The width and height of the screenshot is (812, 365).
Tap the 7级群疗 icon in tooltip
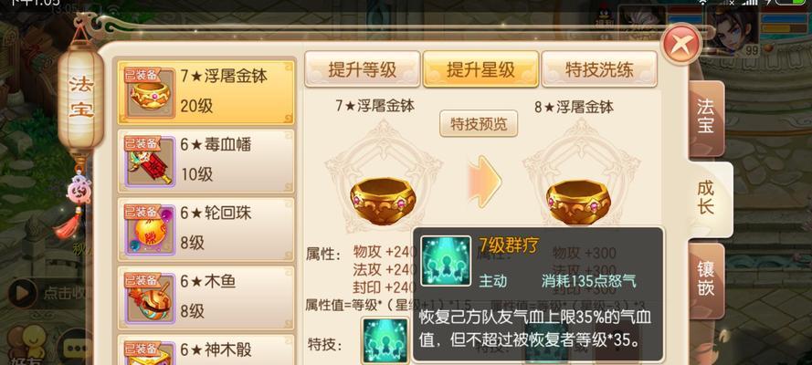(446, 261)
